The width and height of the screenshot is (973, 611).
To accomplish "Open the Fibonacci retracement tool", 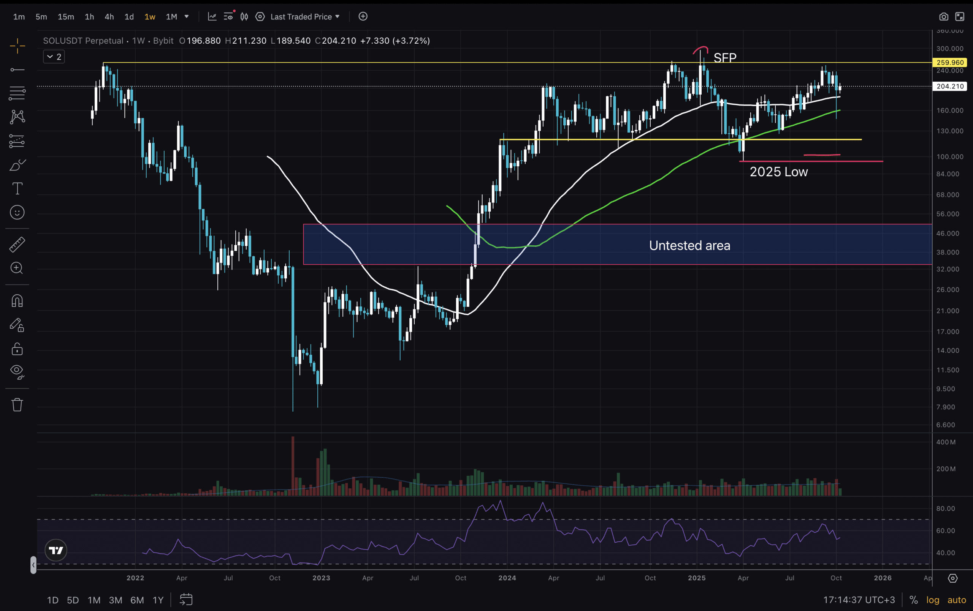I will [17, 93].
